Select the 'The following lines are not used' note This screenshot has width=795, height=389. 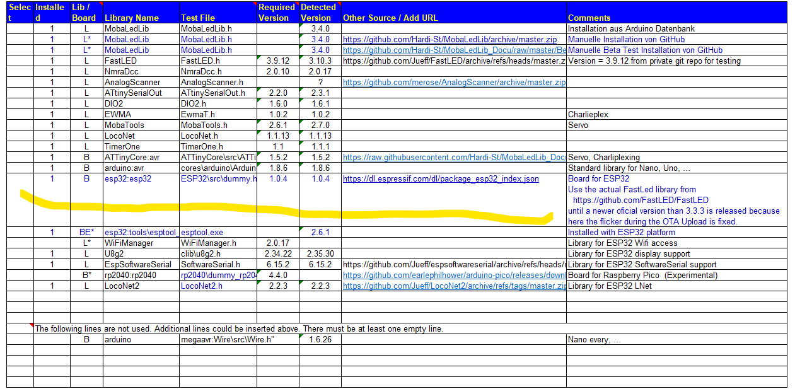(x=240, y=329)
